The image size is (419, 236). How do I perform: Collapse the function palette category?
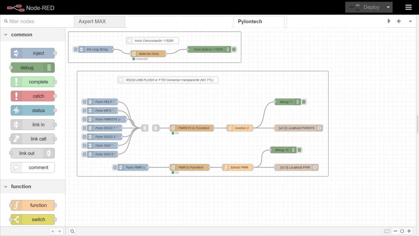(33, 186)
